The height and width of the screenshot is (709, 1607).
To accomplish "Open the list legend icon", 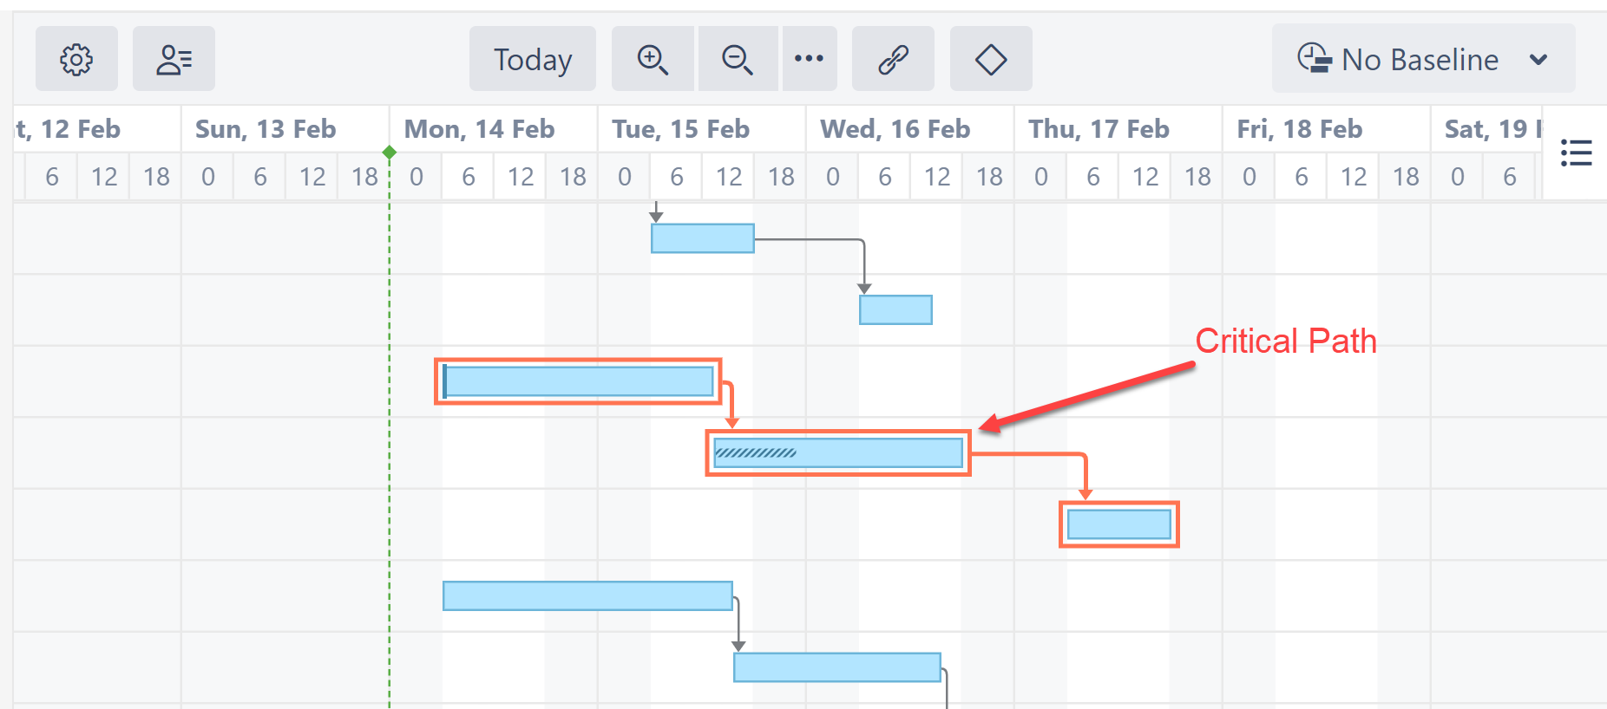I will click(x=1576, y=153).
